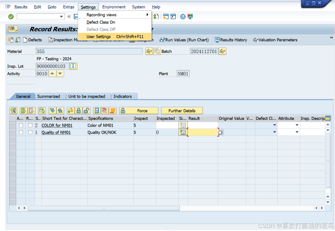Choose Defect Class On from Settings menu
The width and height of the screenshot is (335, 231).
tap(115, 22)
